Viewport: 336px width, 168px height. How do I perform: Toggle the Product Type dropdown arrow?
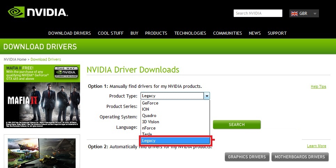pyautogui.click(x=206, y=96)
